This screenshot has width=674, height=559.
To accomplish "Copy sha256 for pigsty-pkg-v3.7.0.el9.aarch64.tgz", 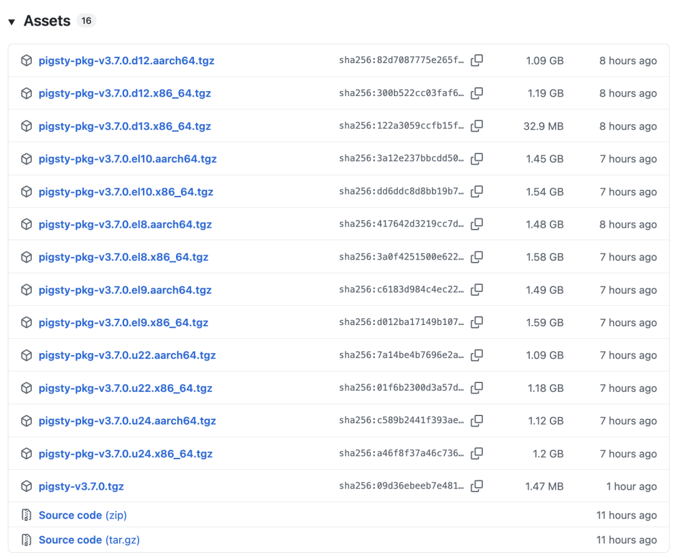I will pos(477,290).
